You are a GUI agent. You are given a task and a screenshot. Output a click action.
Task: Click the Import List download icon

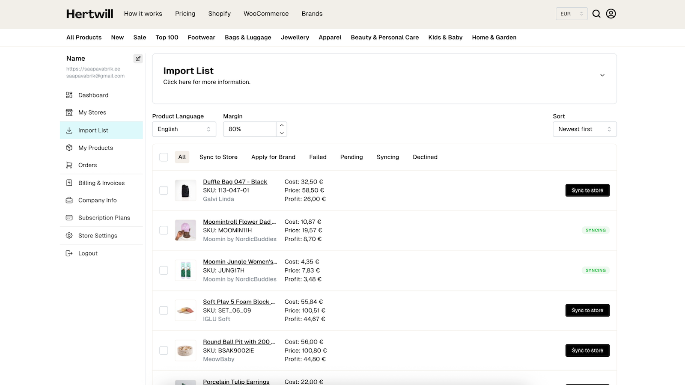69,130
